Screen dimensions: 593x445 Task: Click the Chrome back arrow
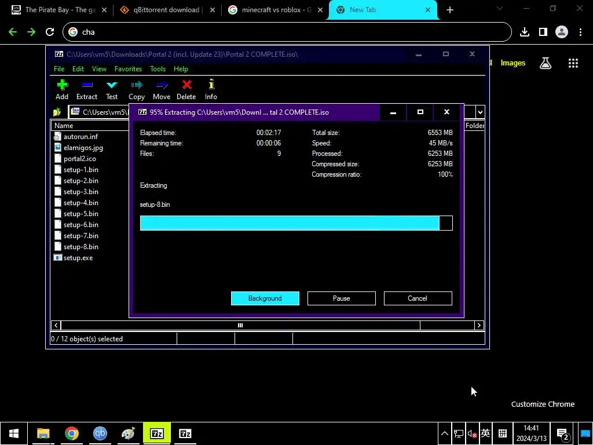[13, 32]
